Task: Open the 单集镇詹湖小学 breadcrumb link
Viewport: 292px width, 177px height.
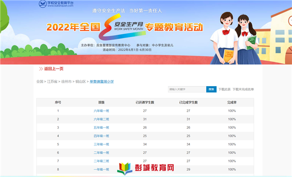Action: pos(102,82)
